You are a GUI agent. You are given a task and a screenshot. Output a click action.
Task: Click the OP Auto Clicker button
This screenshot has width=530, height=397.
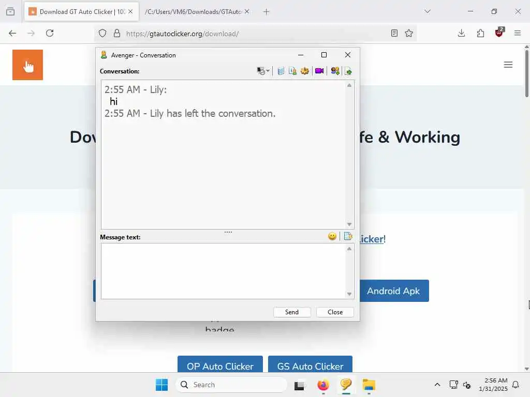(220, 364)
